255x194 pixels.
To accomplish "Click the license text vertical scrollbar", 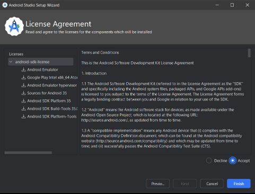I will [249, 53].
